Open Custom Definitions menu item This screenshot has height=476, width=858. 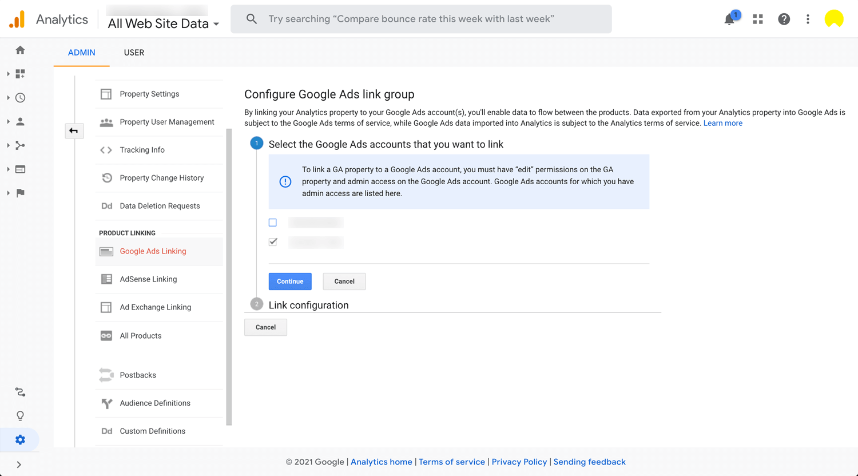(159, 431)
